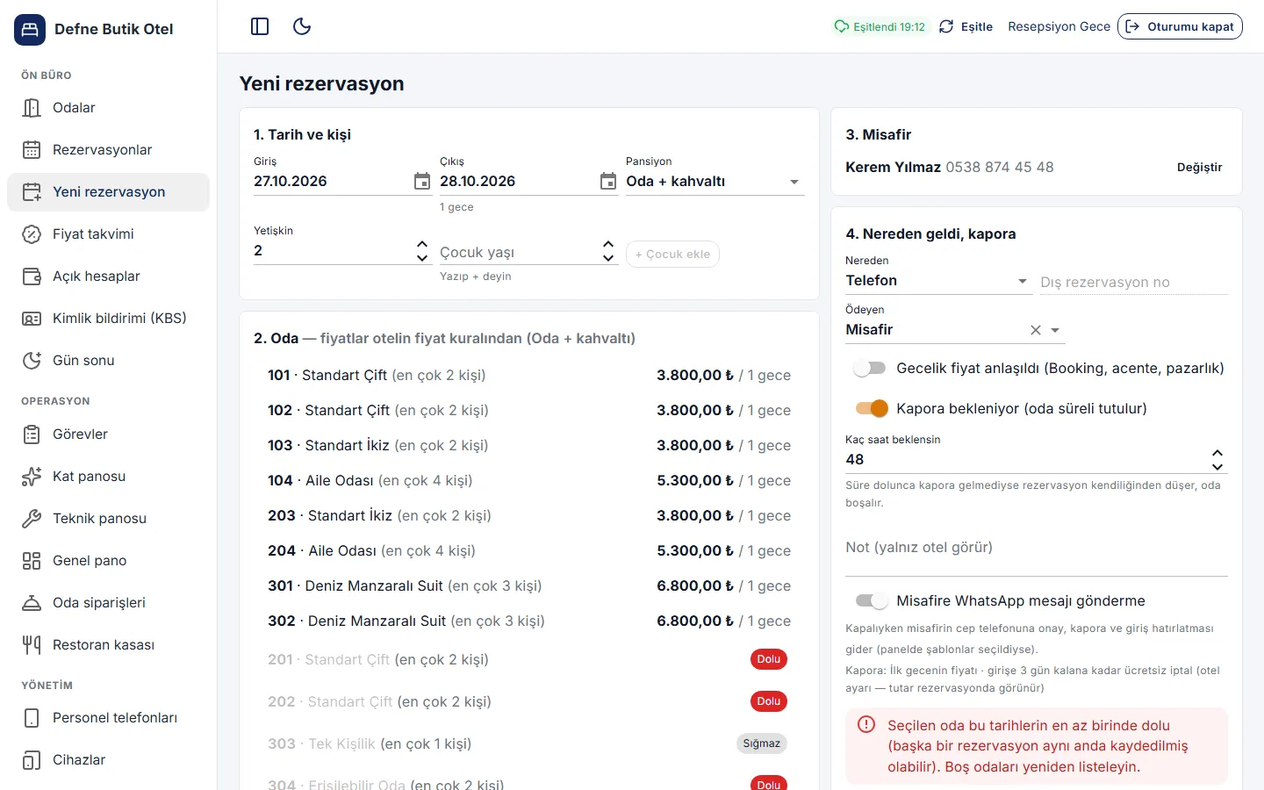Open Kimlik bildirimi (KBS)
This screenshot has width=1264, height=790.
tap(108, 319)
